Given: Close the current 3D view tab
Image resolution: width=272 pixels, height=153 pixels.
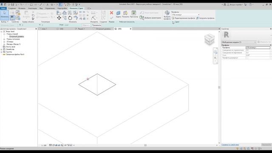Looking at the screenshot, I should [x=130, y=29].
